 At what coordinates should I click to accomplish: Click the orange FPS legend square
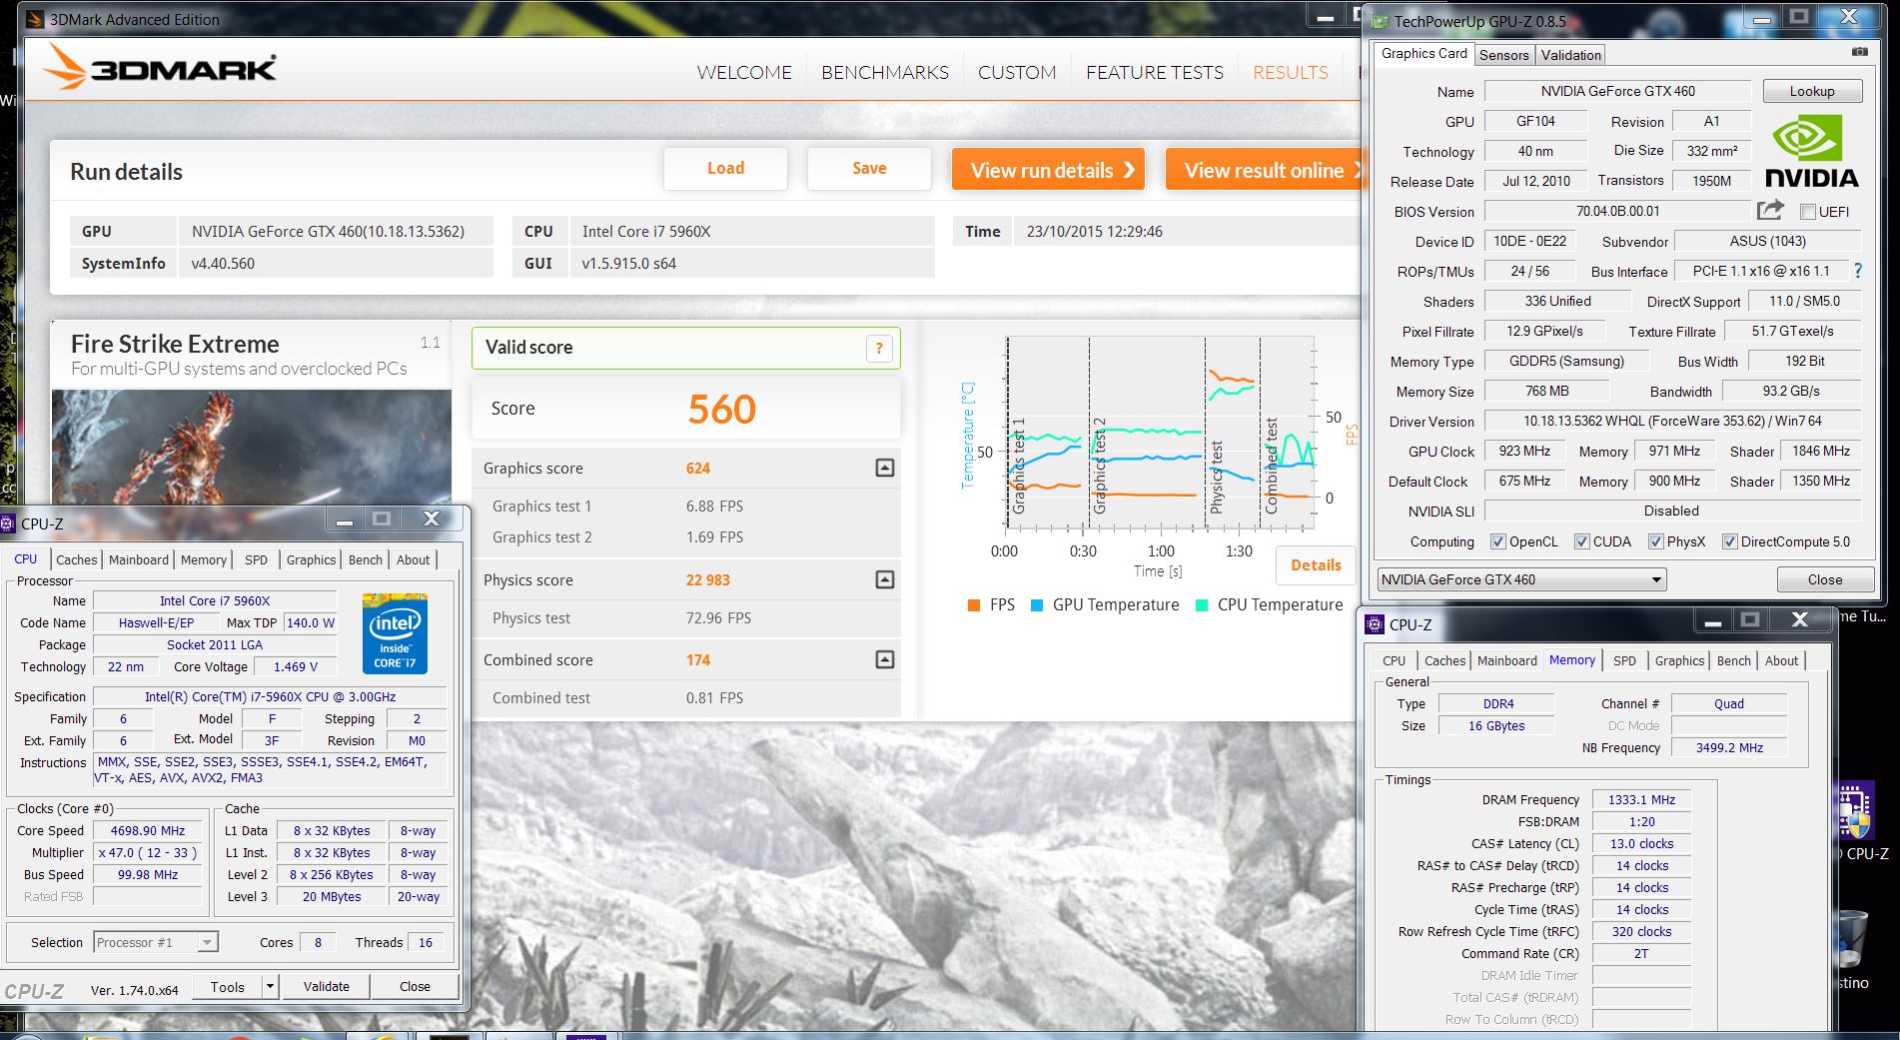pyautogui.click(x=973, y=605)
